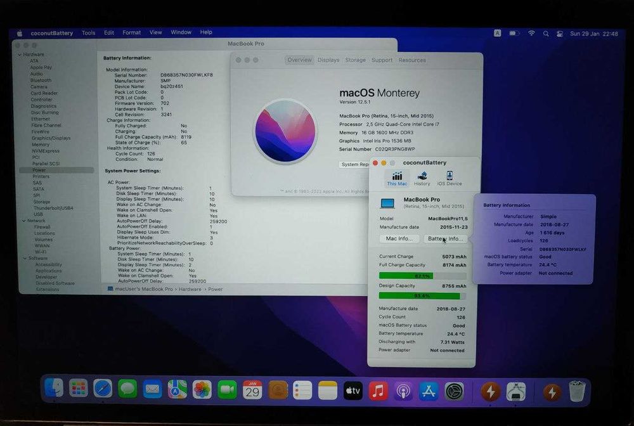Open Launchpad in the dock
The width and height of the screenshot is (634, 426).
[78, 389]
